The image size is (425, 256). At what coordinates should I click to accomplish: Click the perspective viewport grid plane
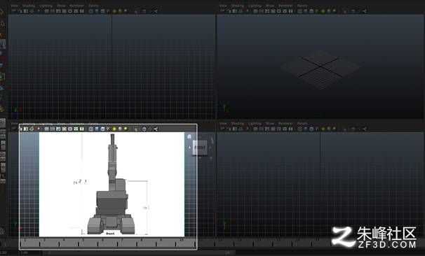321,69
